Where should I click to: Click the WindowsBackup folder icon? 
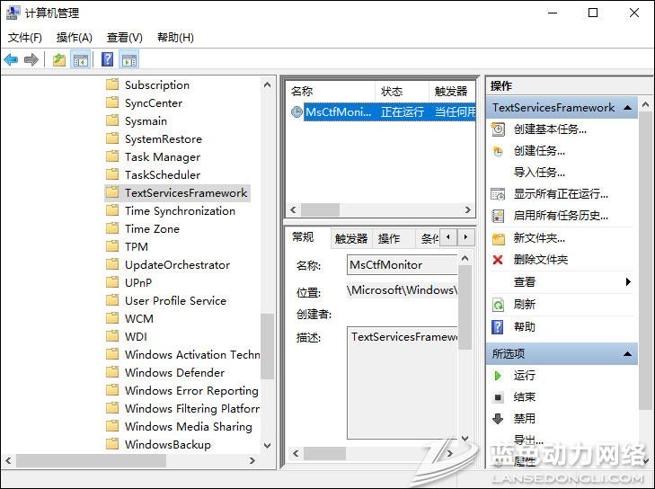[x=112, y=444]
